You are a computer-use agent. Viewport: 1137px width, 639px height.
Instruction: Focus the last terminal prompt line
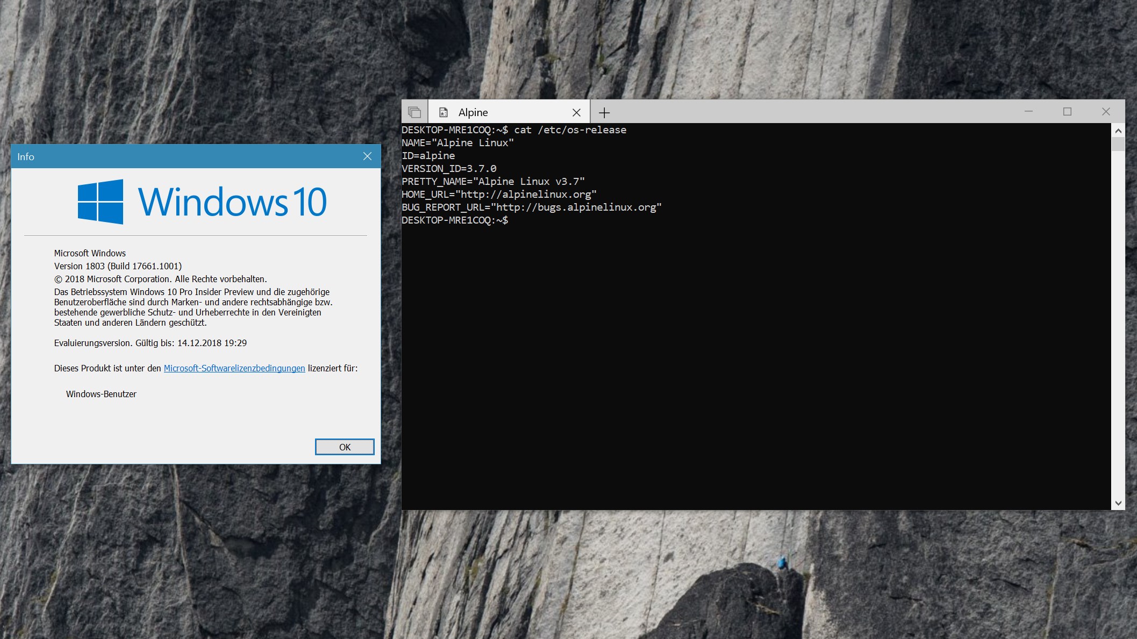tap(455, 220)
